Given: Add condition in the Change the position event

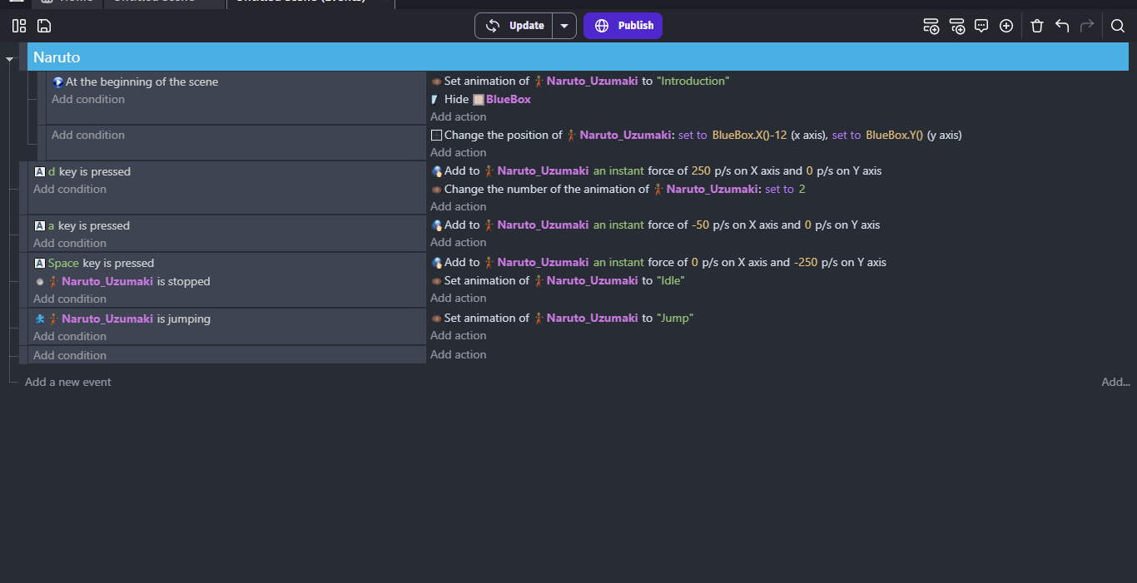Looking at the screenshot, I should click(88, 135).
